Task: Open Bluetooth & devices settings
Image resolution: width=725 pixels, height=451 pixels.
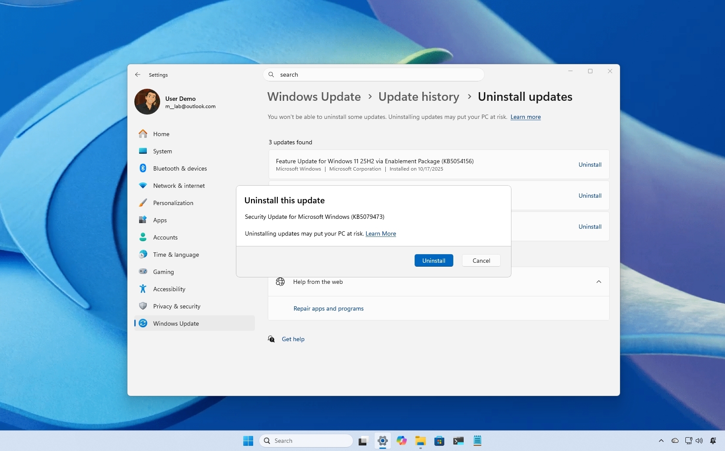Action: [180, 168]
